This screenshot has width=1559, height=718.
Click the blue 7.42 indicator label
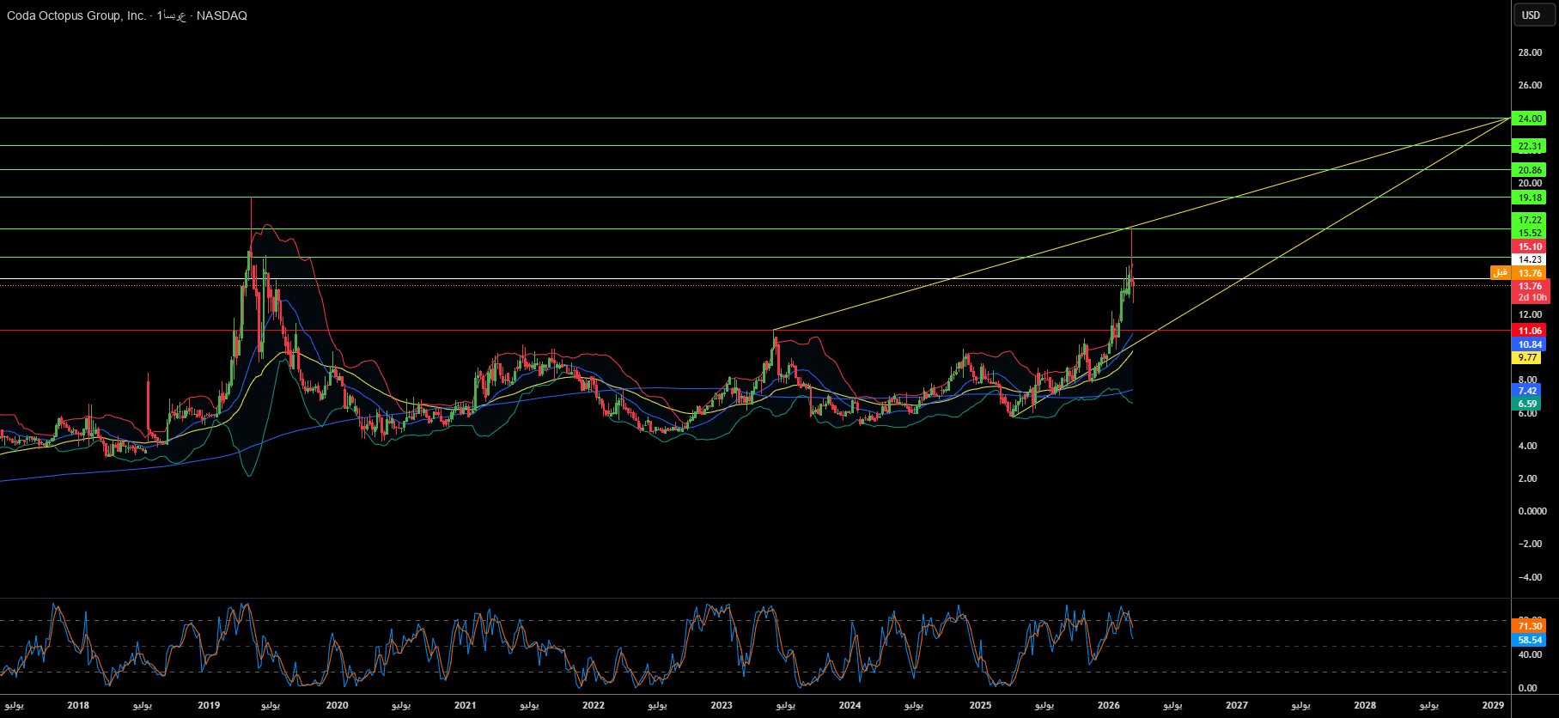(x=1527, y=391)
